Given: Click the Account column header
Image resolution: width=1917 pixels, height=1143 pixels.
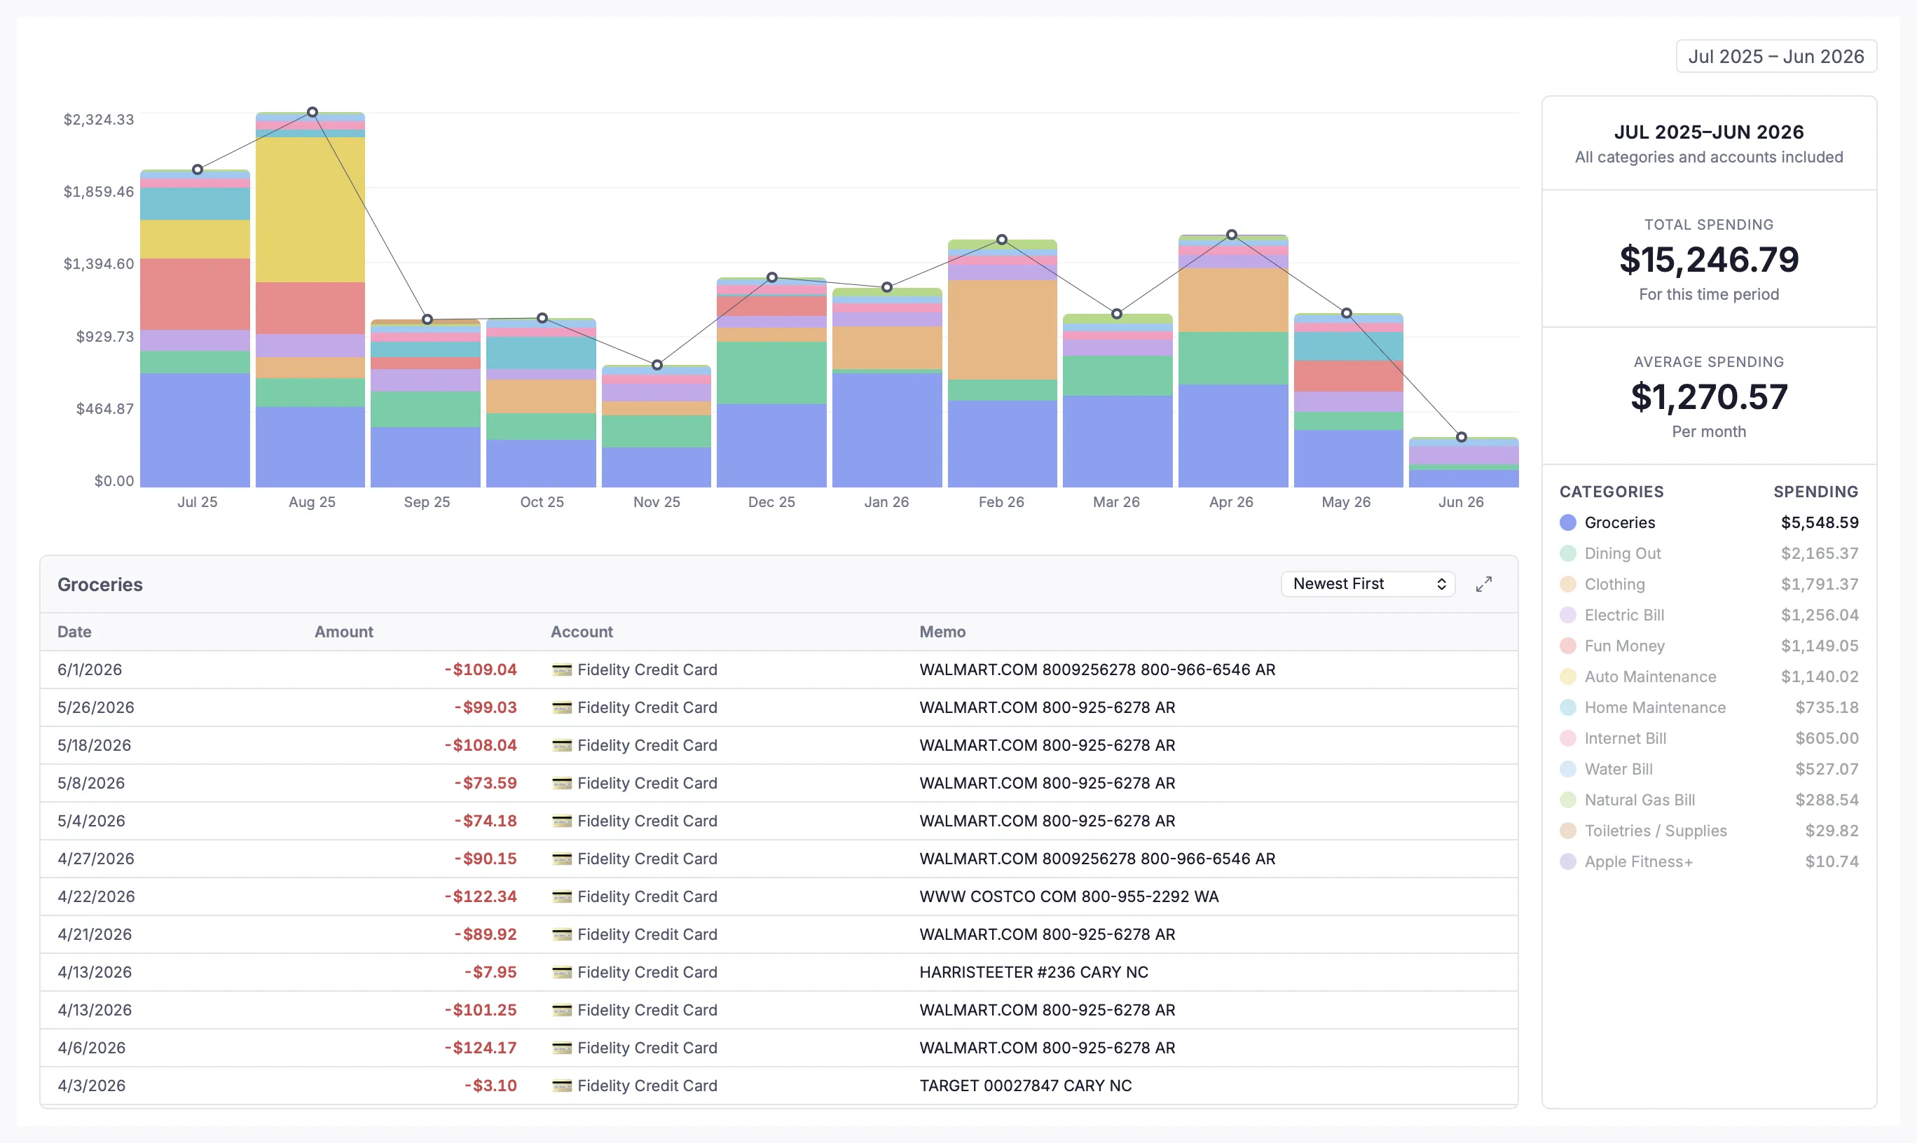Looking at the screenshot, I should click(582, 632).
